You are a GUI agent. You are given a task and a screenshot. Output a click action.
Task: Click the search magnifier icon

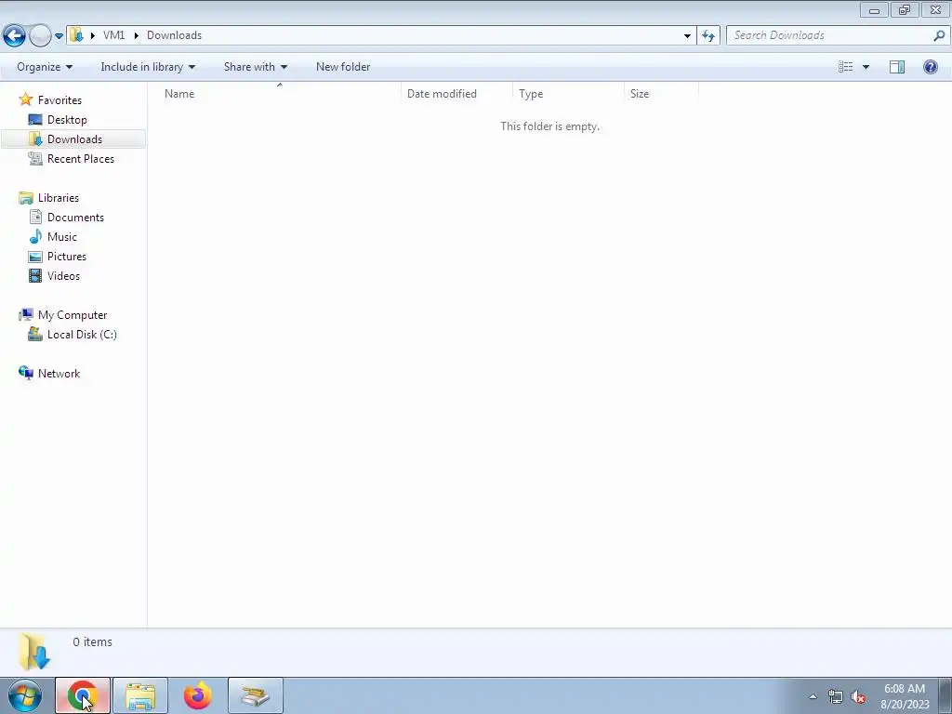tap(939, 36)
